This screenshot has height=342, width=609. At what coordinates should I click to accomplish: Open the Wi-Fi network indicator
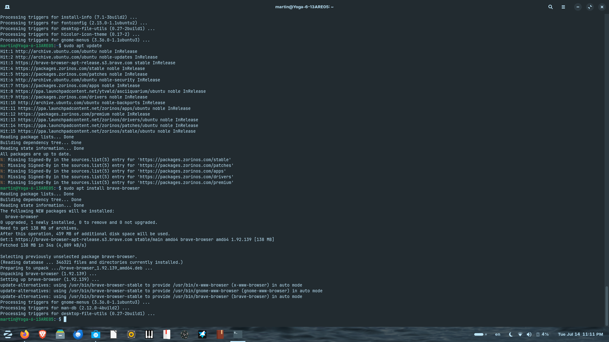point(520,334)
